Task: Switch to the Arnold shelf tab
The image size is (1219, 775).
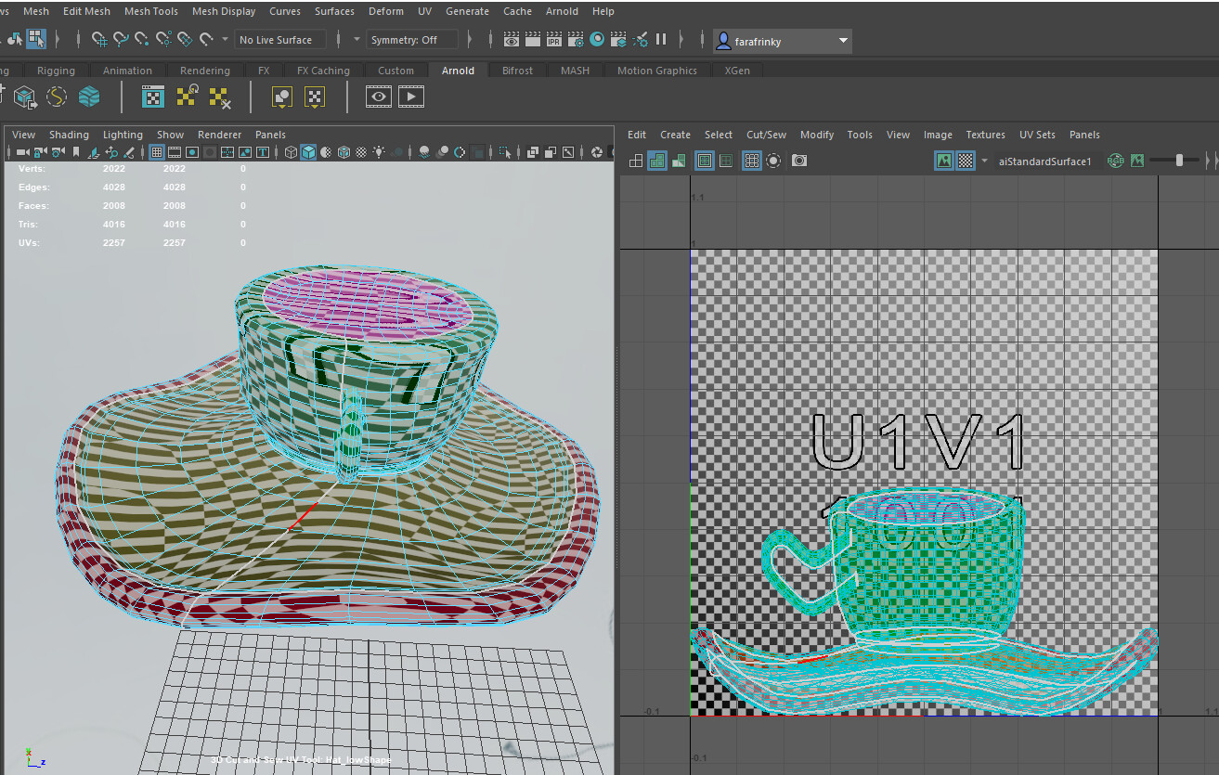Action: pyautogui.click(x=457, y=70)
